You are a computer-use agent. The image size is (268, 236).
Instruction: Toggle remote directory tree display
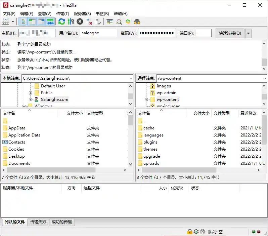41,22
